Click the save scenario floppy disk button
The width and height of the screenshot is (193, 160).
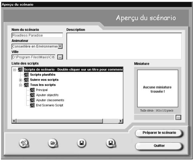coord(82,143)
